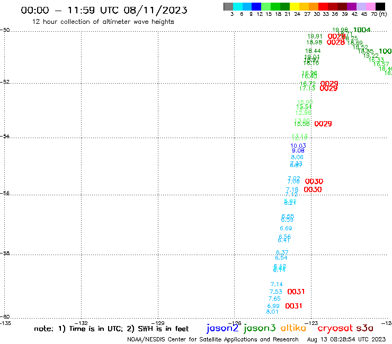Click the -132 longitude axis label
The width and height of the screenshot is (392, 344).
click(x=81, y=323)
